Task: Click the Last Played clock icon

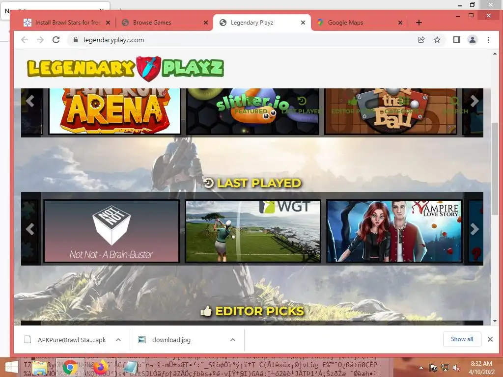Action: pos(209,183)
